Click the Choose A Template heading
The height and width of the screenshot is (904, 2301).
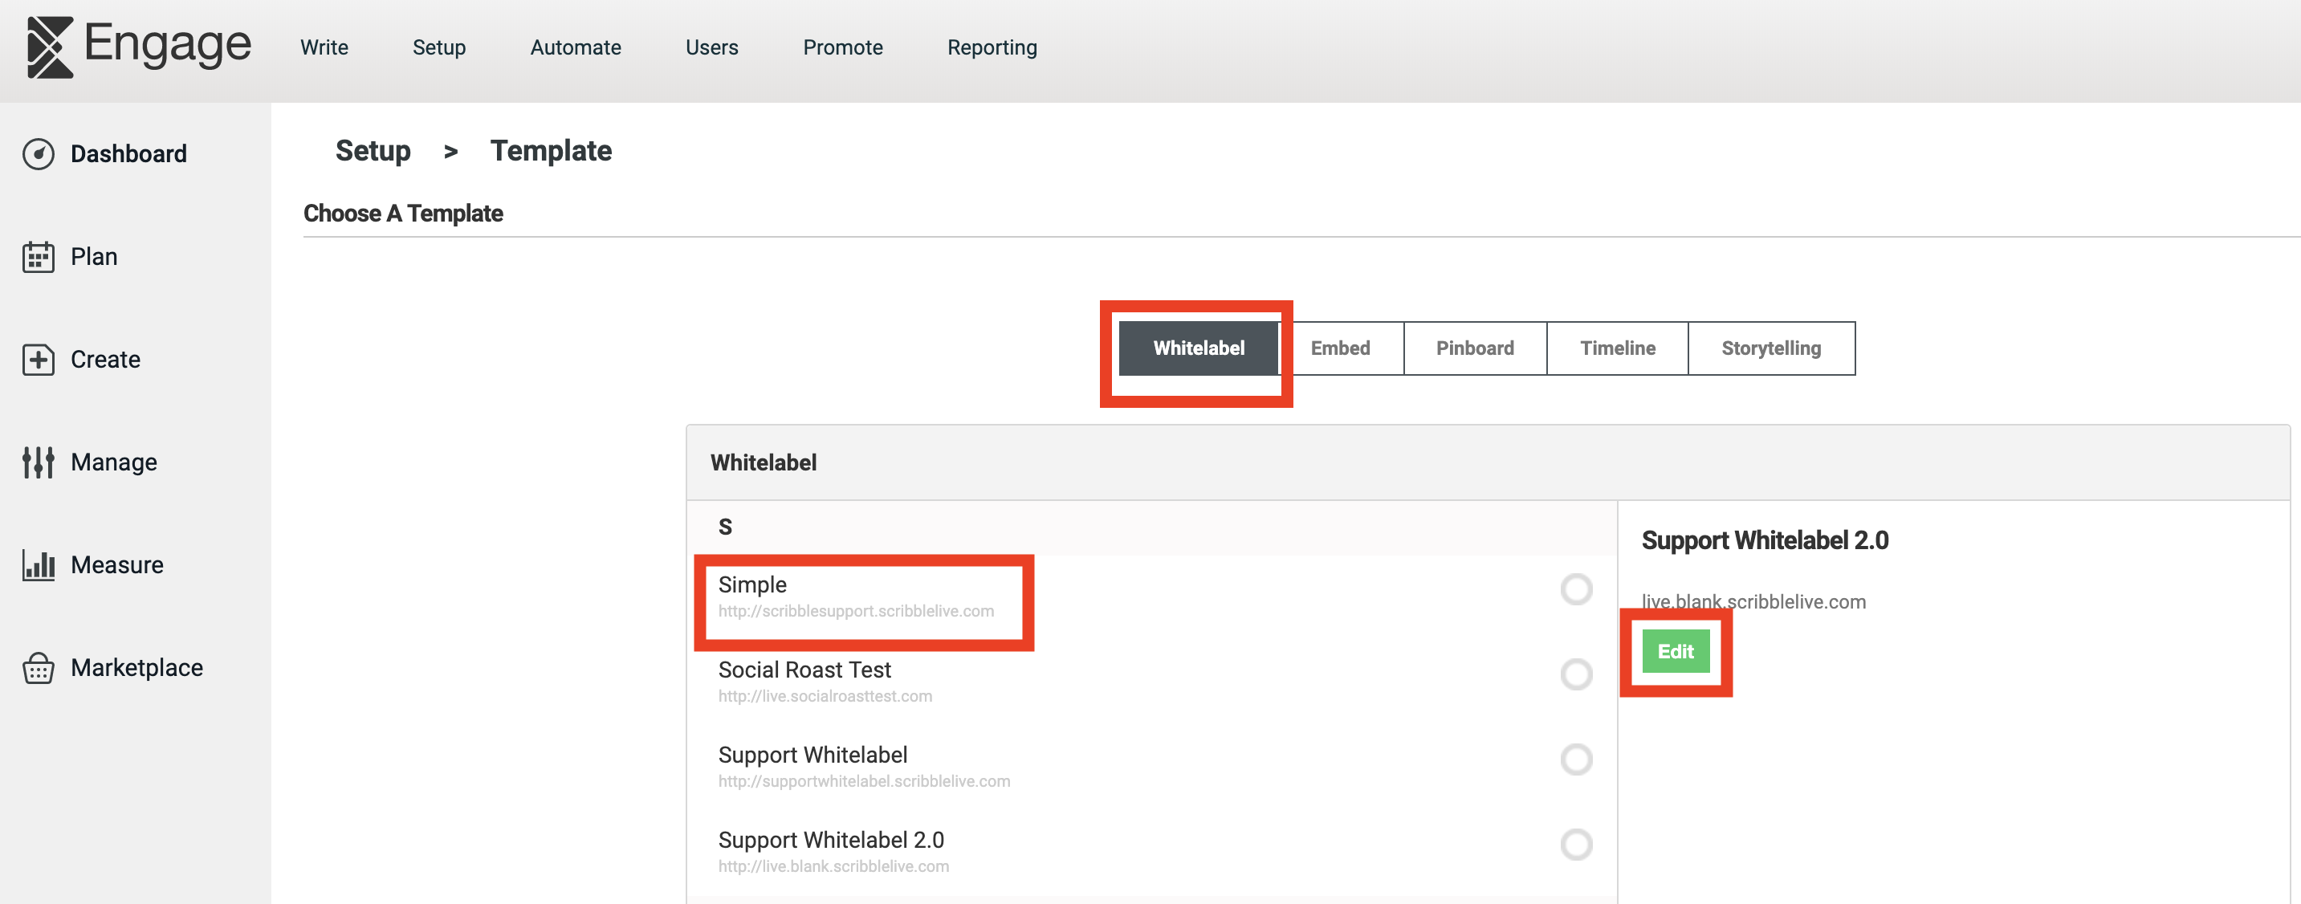[403, 213]
